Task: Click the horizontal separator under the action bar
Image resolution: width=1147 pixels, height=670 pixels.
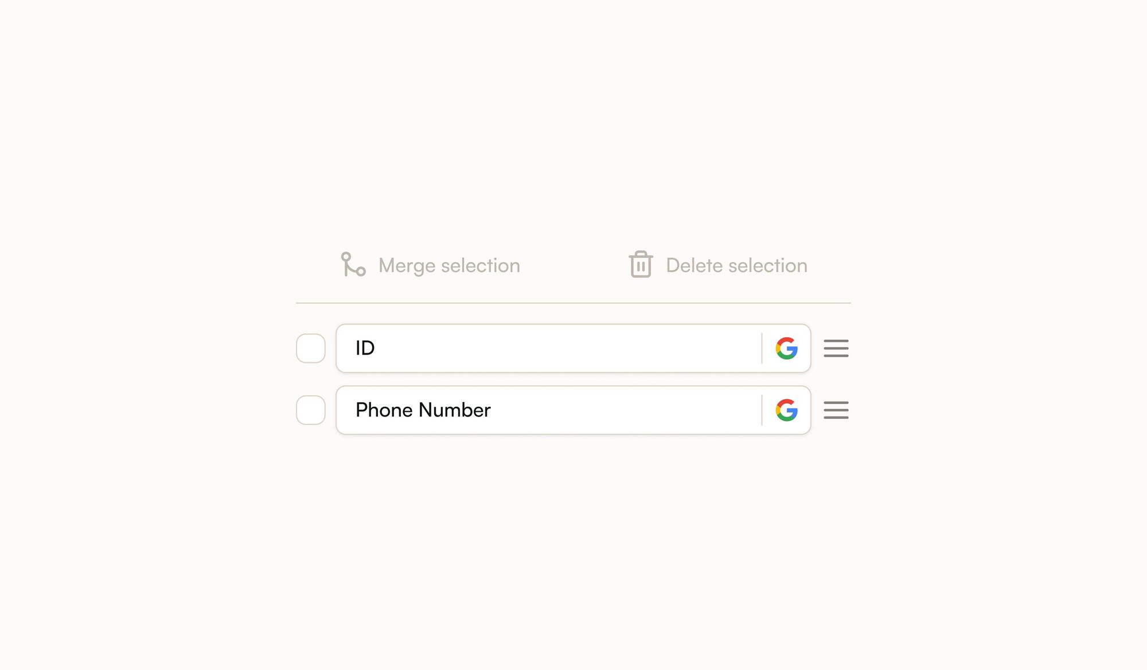Action: click(573, 303)
